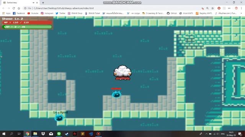Screen dimensions: 245x137
Task: Open Sublime Text from the taskbar
Action: 83,134
